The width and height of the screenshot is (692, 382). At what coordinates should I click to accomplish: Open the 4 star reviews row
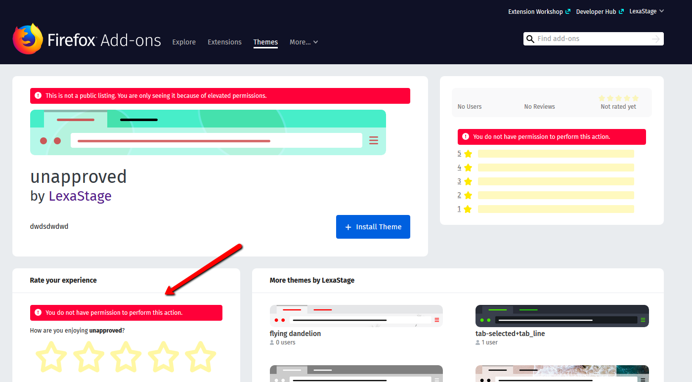tap(546, 168)
